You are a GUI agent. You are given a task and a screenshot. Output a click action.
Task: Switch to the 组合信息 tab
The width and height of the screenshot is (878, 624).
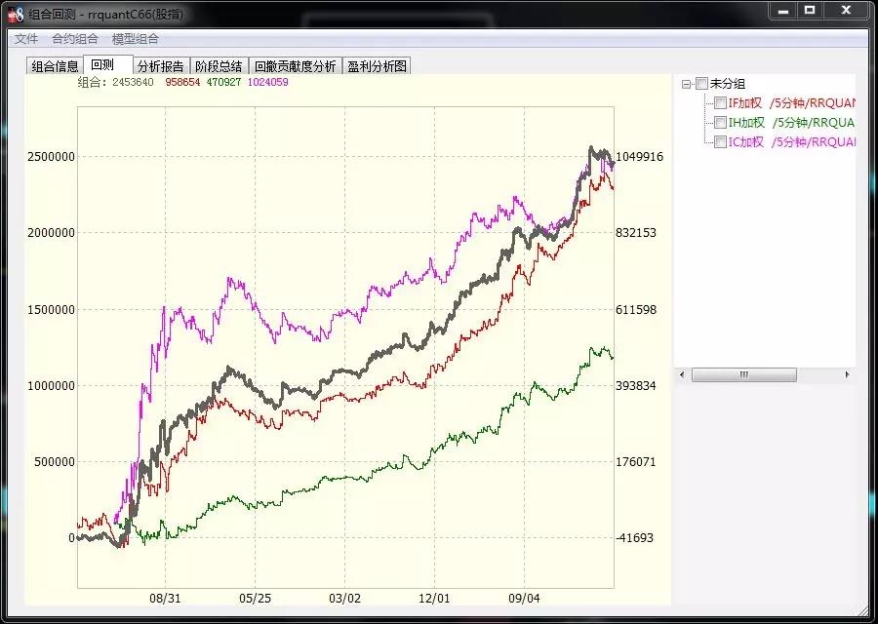pos(55,66)
